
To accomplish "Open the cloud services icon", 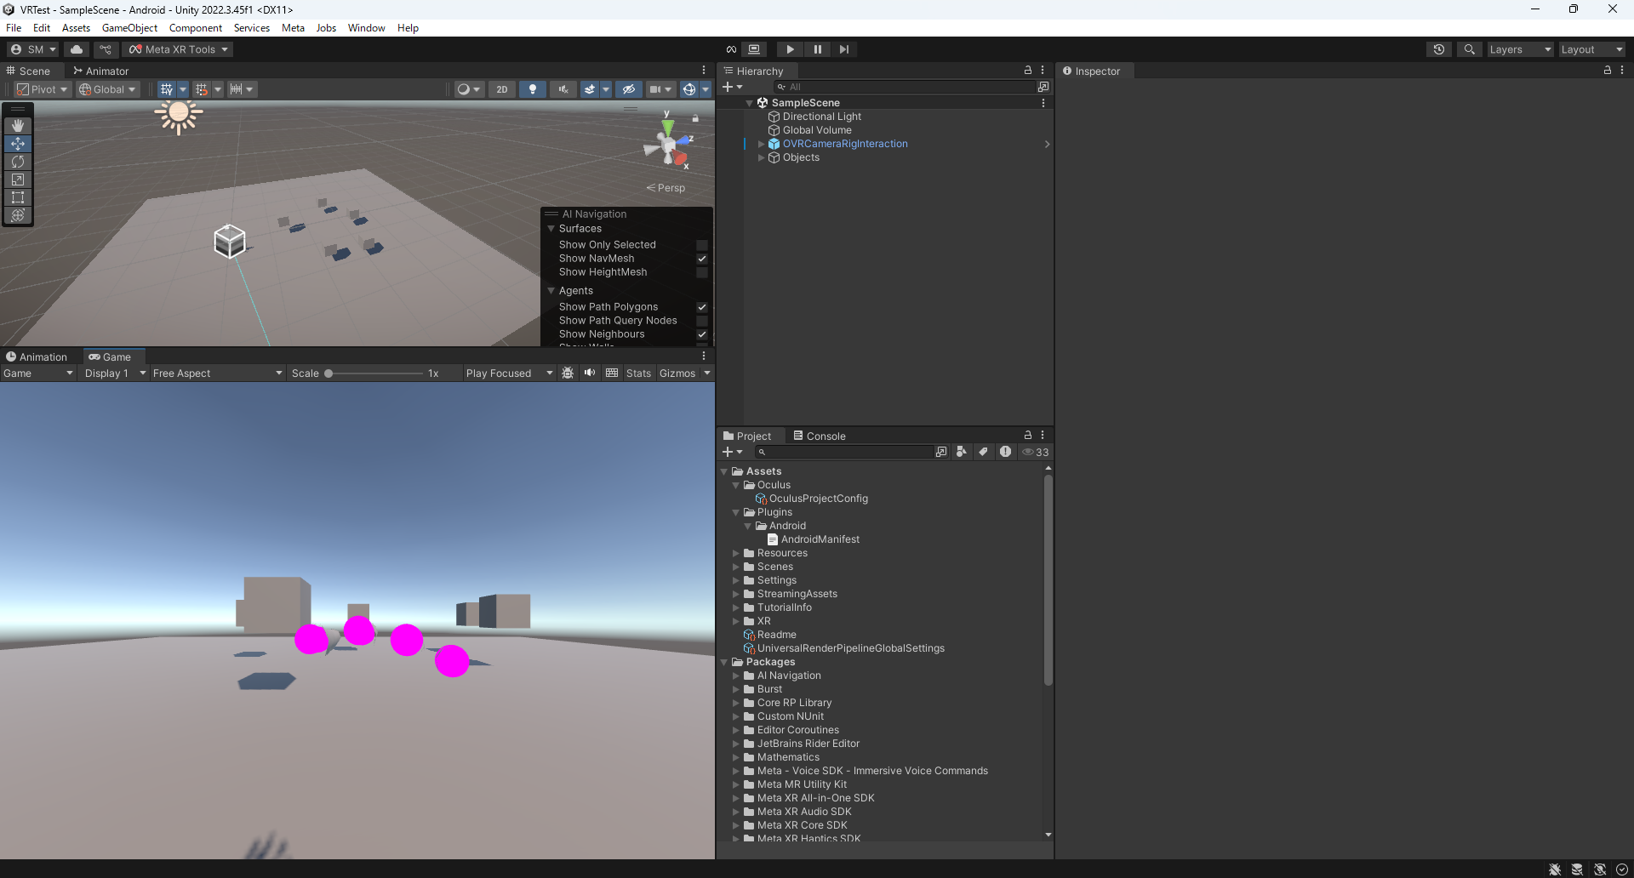I will 77,49.
